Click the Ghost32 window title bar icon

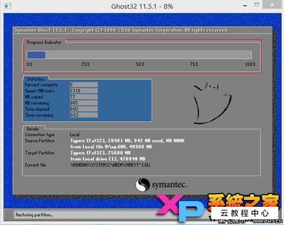coord(8,6)
